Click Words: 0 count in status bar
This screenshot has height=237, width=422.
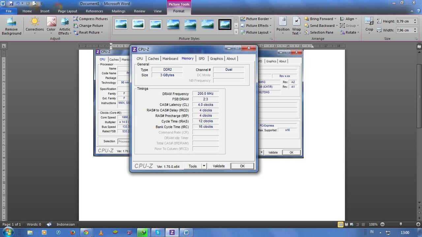coord(34,224)
